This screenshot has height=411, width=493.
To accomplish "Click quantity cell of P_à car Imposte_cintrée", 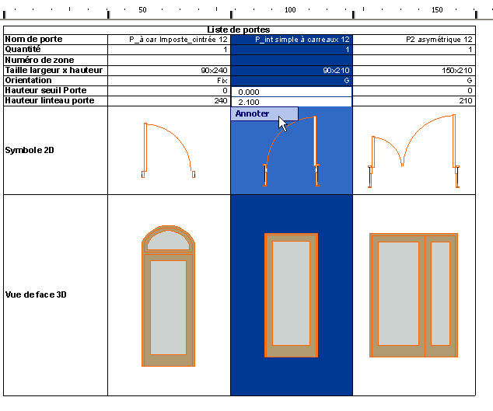I will click(x=170, y=49).
